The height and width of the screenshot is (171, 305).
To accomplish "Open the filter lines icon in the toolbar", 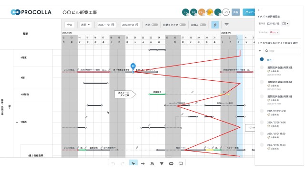I will pyautogui.click(x=226, y=25).
